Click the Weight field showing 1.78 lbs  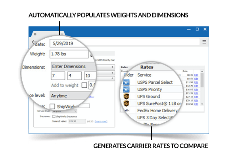coord(69,54)
